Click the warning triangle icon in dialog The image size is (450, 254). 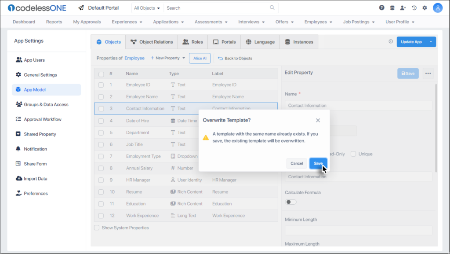(x=206, y=137)
